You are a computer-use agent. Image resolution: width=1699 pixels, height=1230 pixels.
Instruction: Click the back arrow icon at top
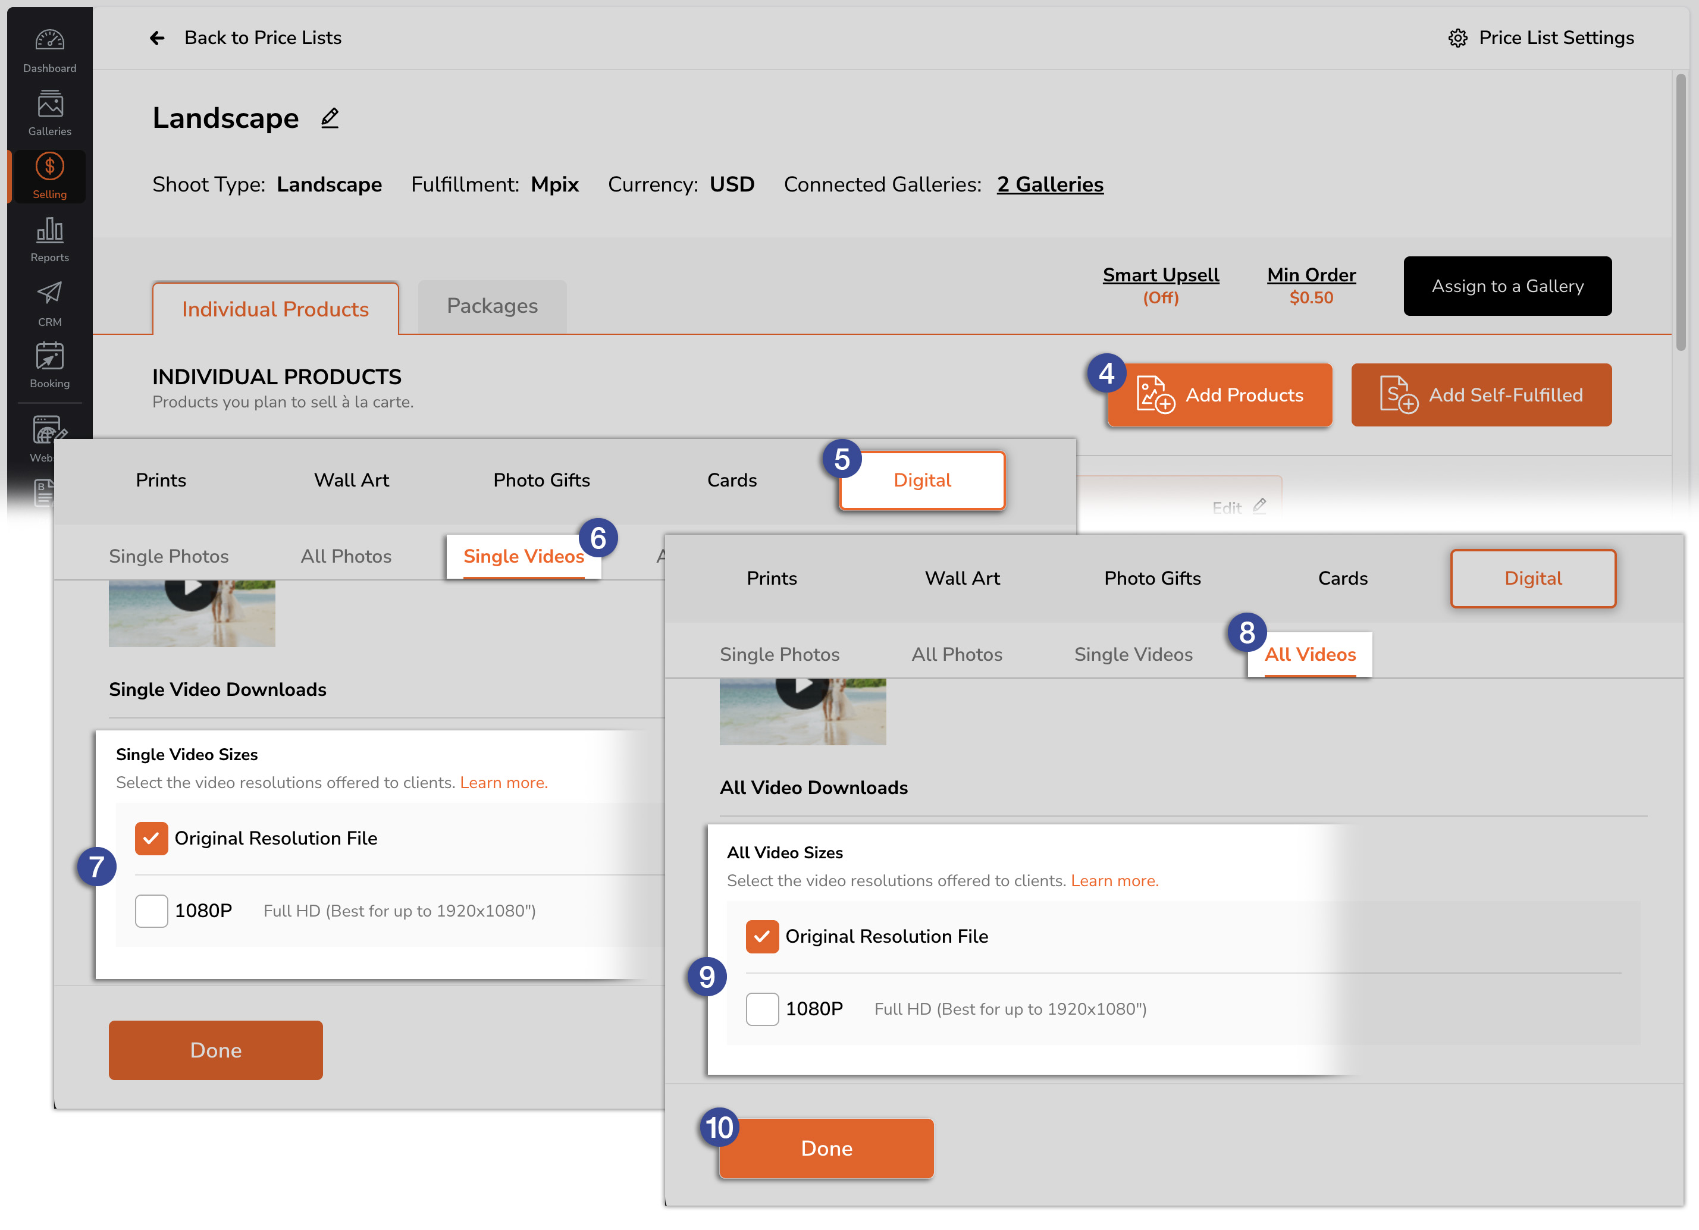coord(156,37)
